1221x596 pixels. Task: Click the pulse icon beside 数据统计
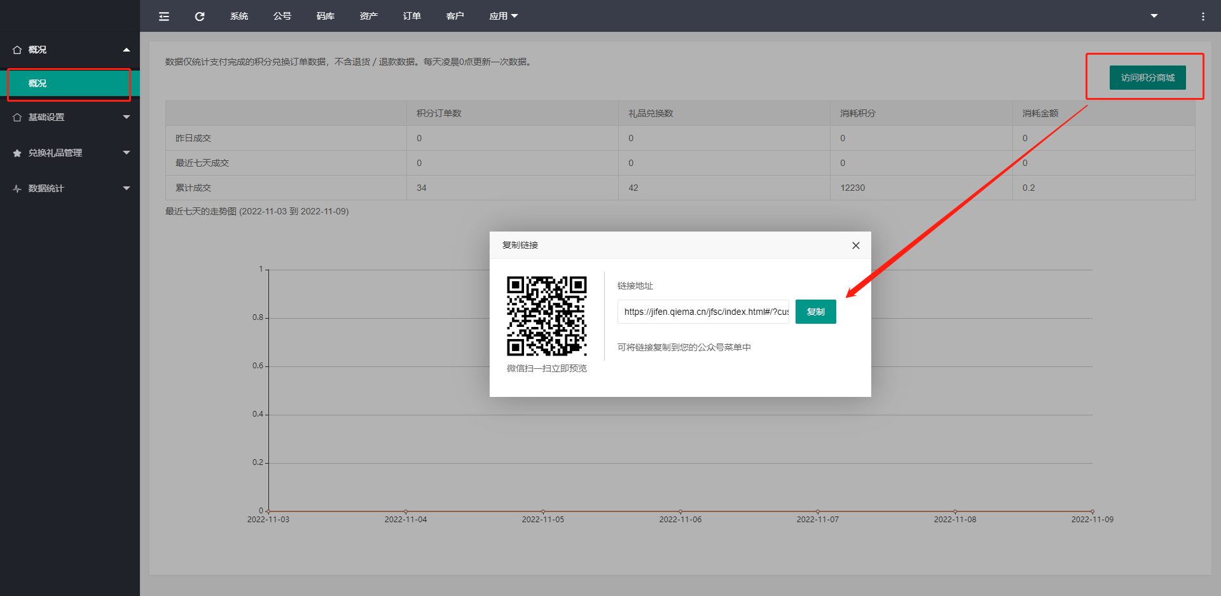(17, 188)
